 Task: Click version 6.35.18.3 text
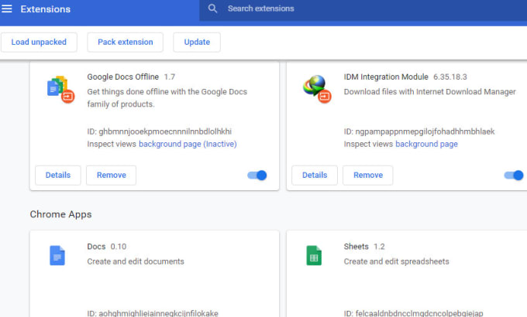tap(450, 77)
